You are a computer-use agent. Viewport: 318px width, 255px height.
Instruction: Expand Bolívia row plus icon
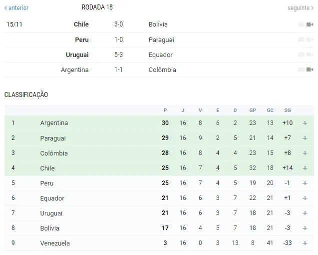pyautogui.click(x=305, y=228)
